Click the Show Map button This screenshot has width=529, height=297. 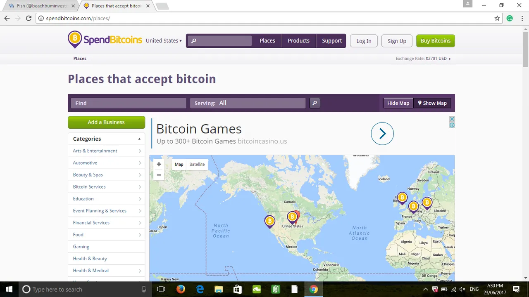[432, 103]
